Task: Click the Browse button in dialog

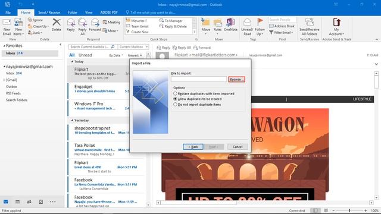Action: click(237, 79)
